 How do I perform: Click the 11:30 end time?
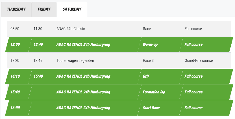(x=38, y=29)
